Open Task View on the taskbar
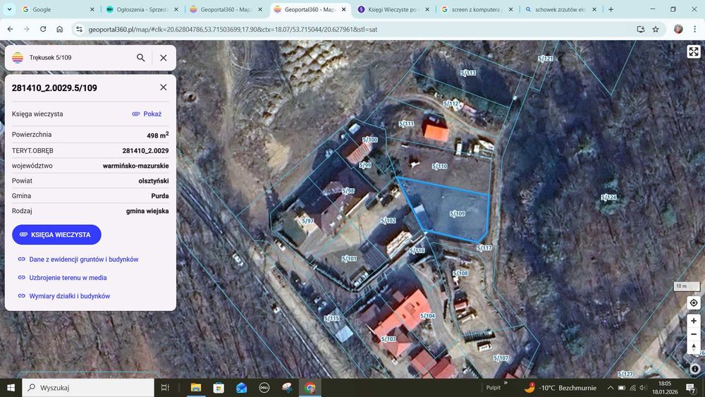This screenshot has height=397, width=705. pyautogui.click(x=165, y=388)
